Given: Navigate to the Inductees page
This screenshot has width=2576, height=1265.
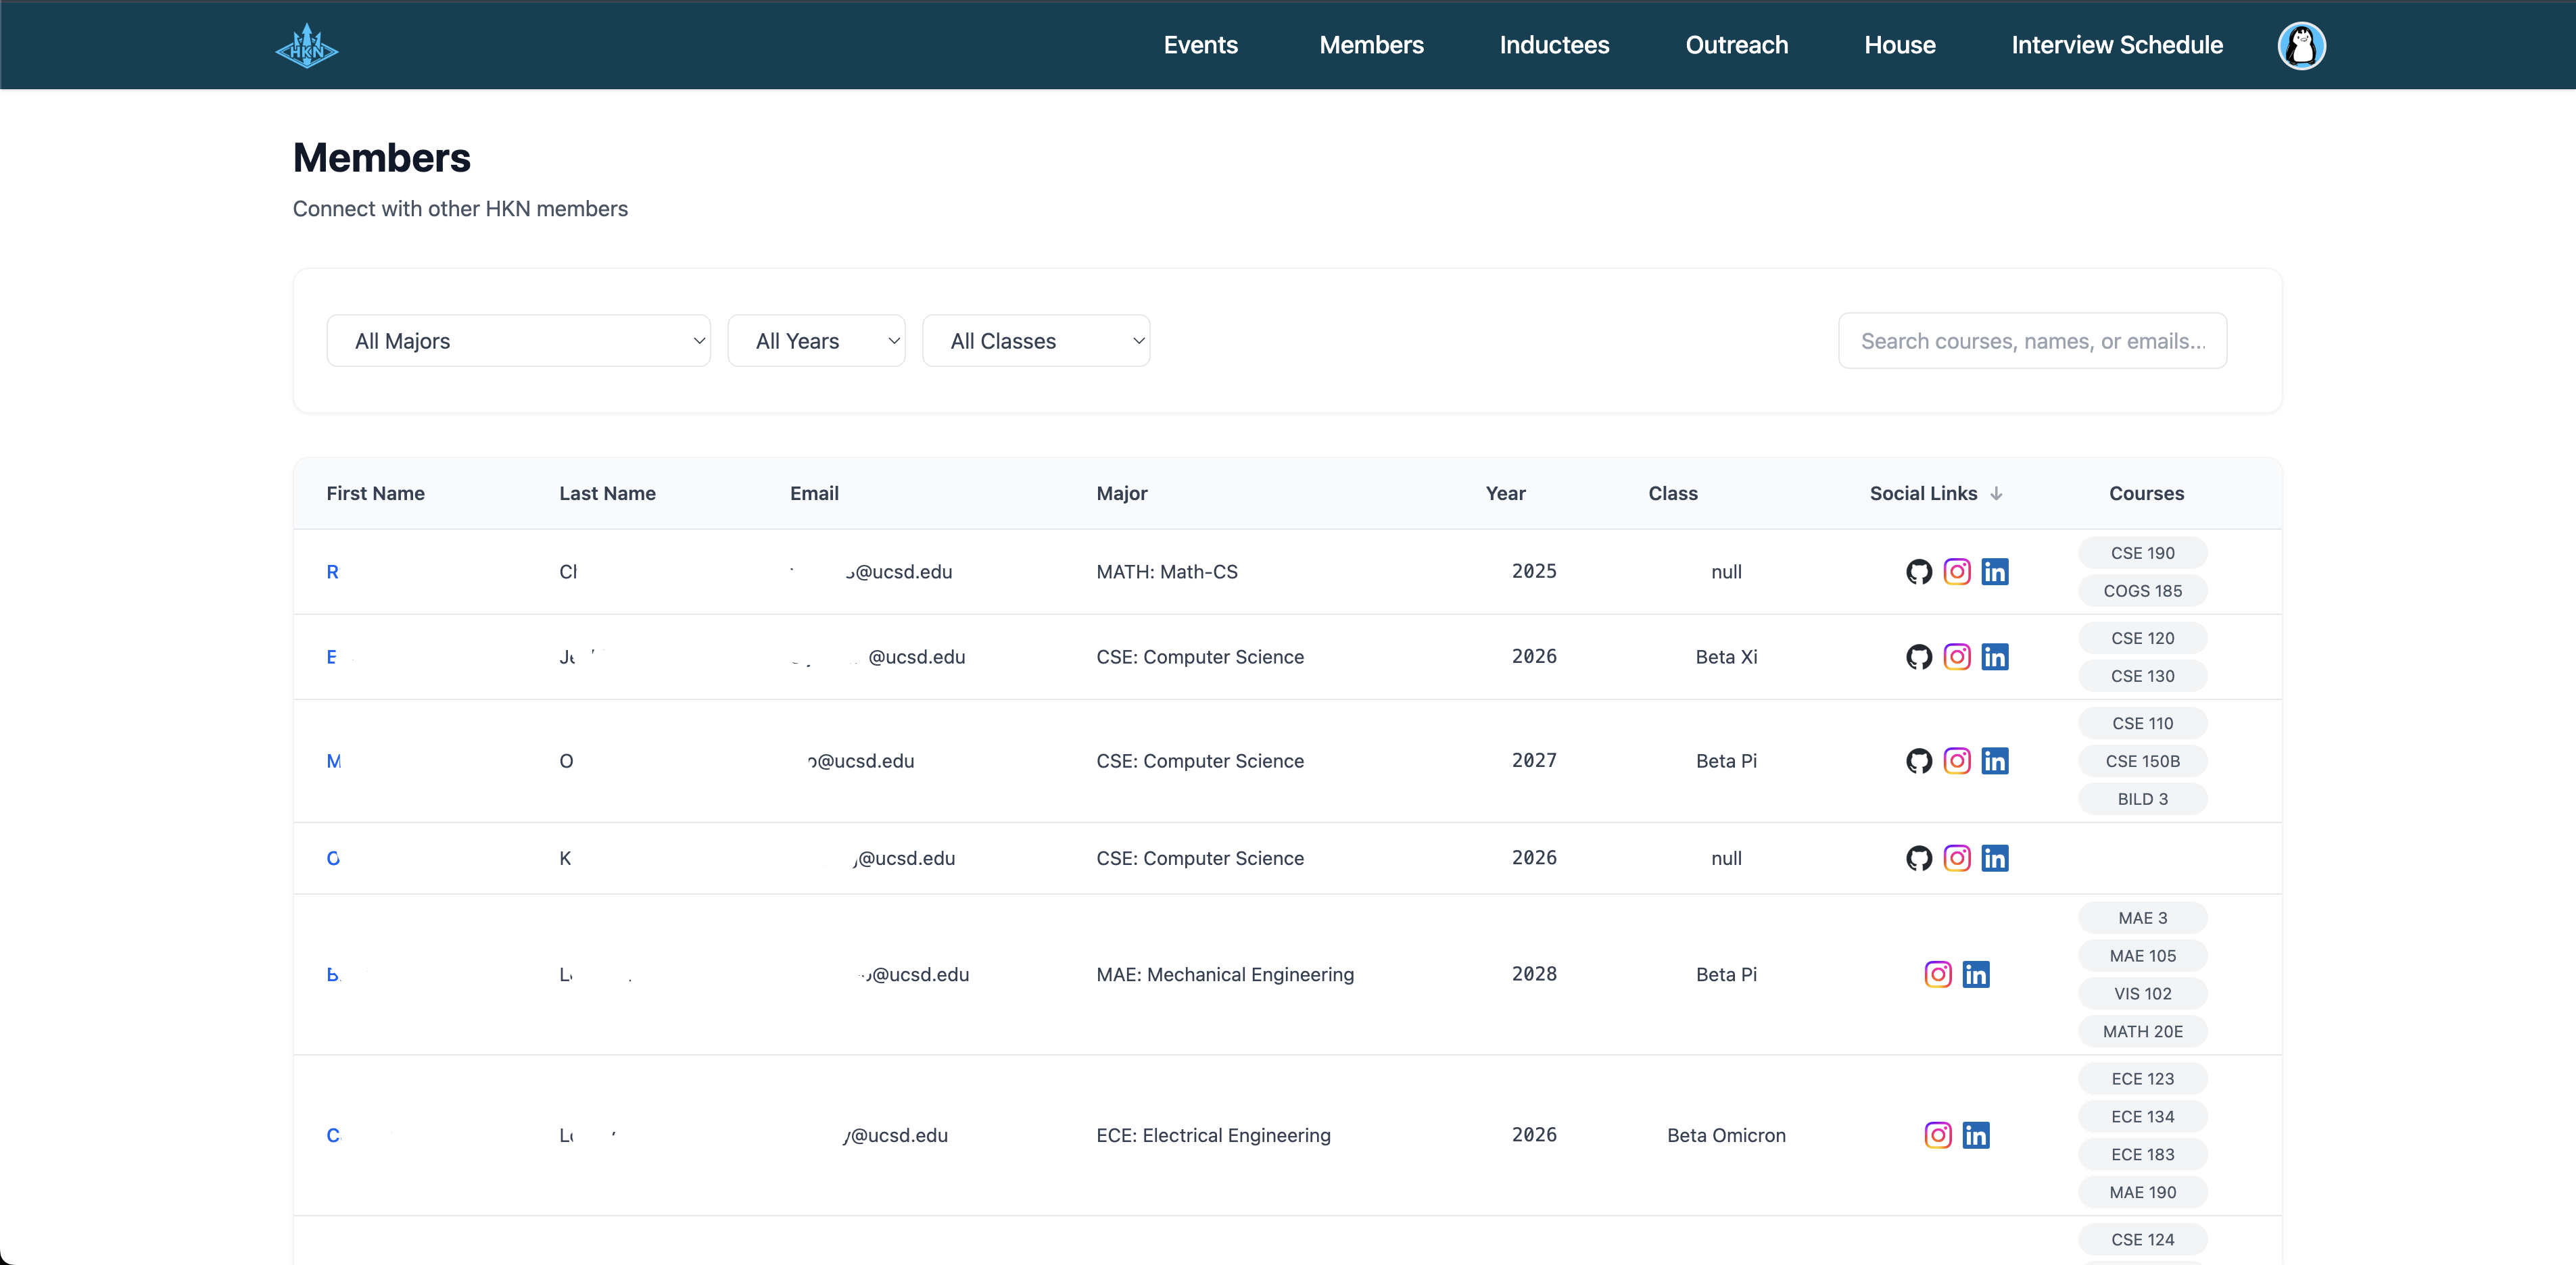Looking at the screenshot, I should click(1553, 45).
